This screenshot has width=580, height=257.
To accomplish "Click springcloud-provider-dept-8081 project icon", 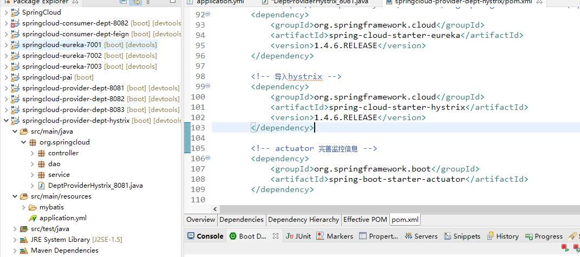I will 15,88.
